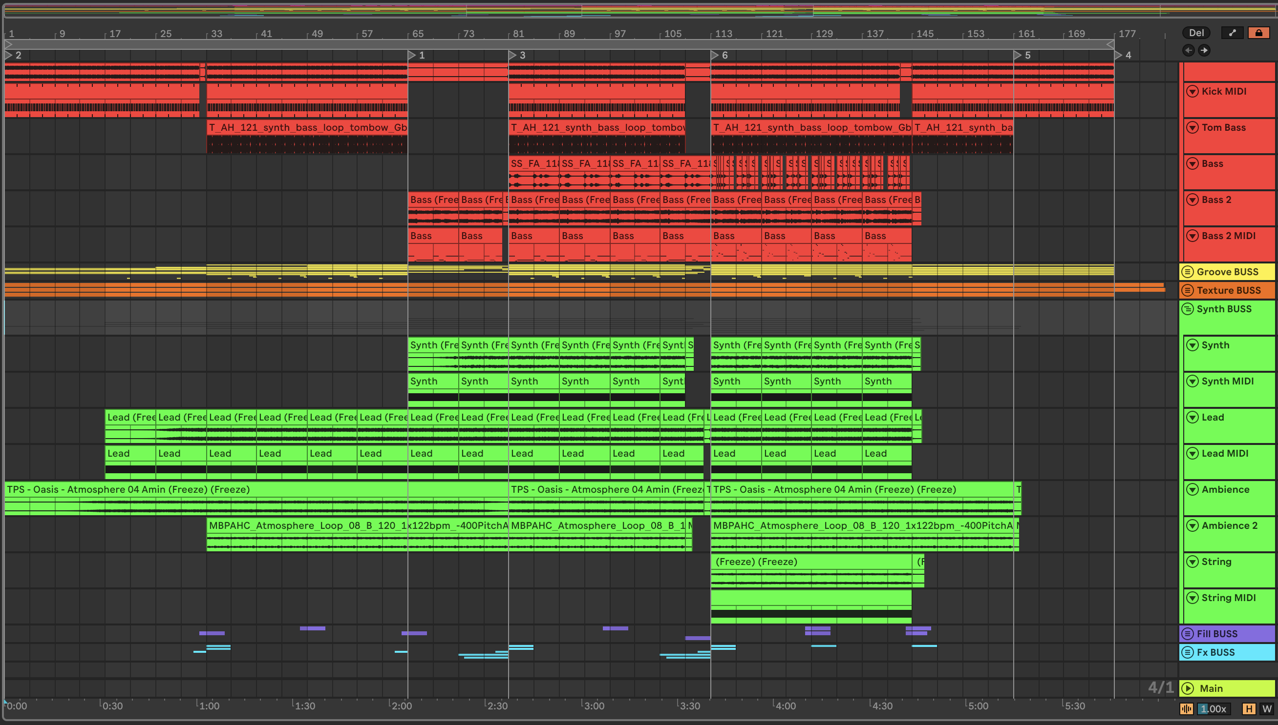The image size is (1278, 725).
Task: Toggle the orange waveform icon button
Action: (x=1186, y=708)
